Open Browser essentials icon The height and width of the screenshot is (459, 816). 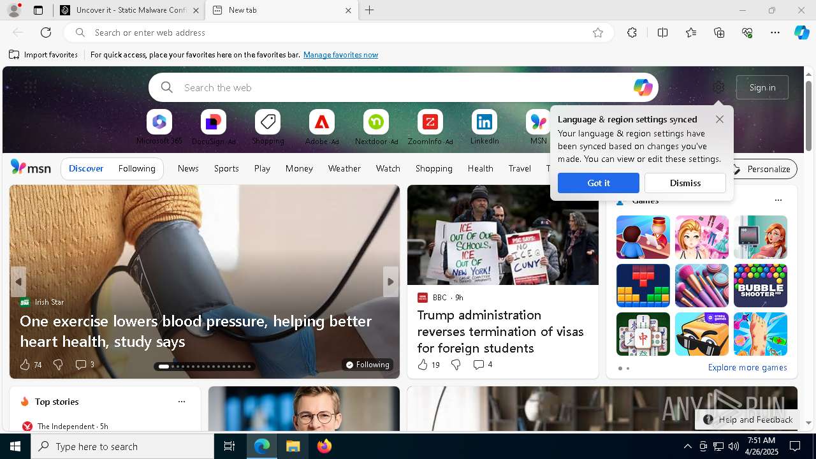[747, 33]
